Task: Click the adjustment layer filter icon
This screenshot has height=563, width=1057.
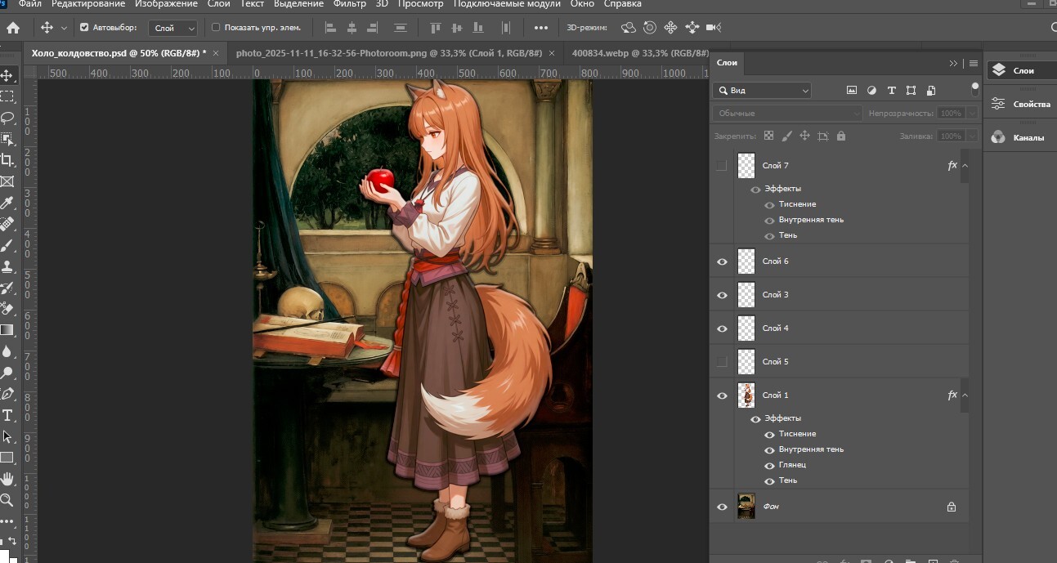Action: pyautogui.click(x=871, y=90)
